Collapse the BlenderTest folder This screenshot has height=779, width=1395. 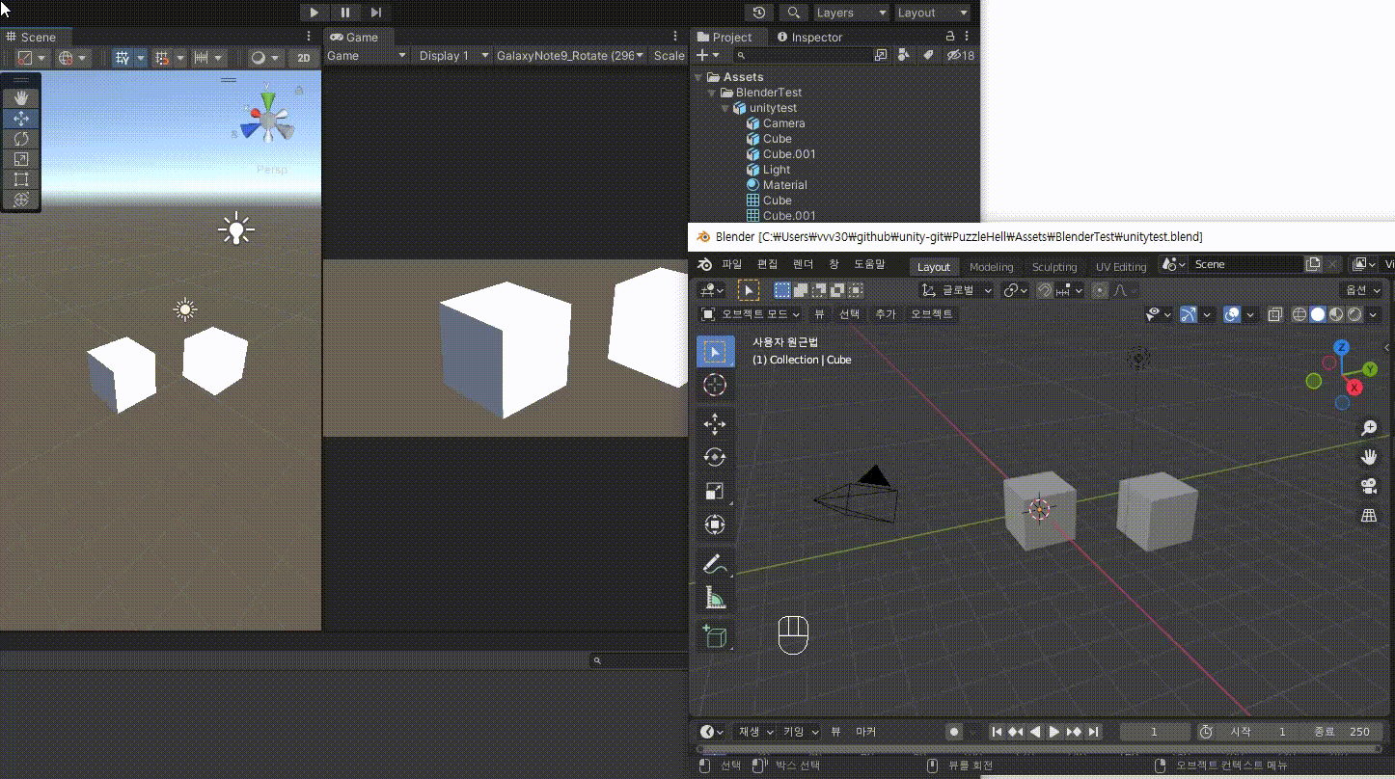(x=712, y=93)
